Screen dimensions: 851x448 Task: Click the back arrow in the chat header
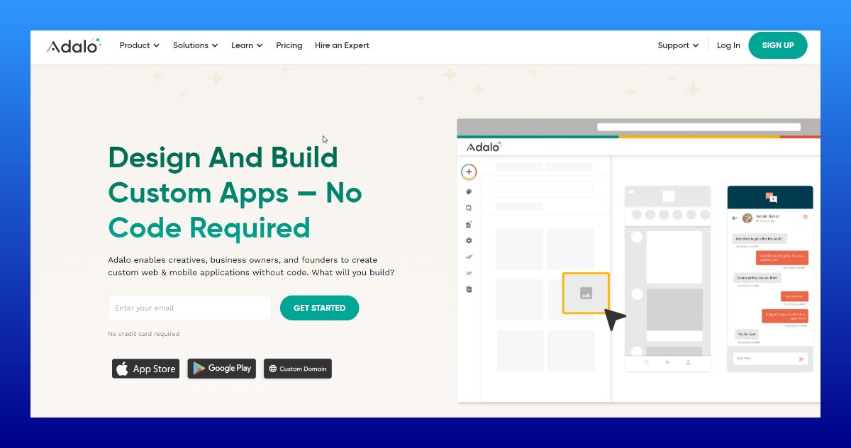point(735,218)
